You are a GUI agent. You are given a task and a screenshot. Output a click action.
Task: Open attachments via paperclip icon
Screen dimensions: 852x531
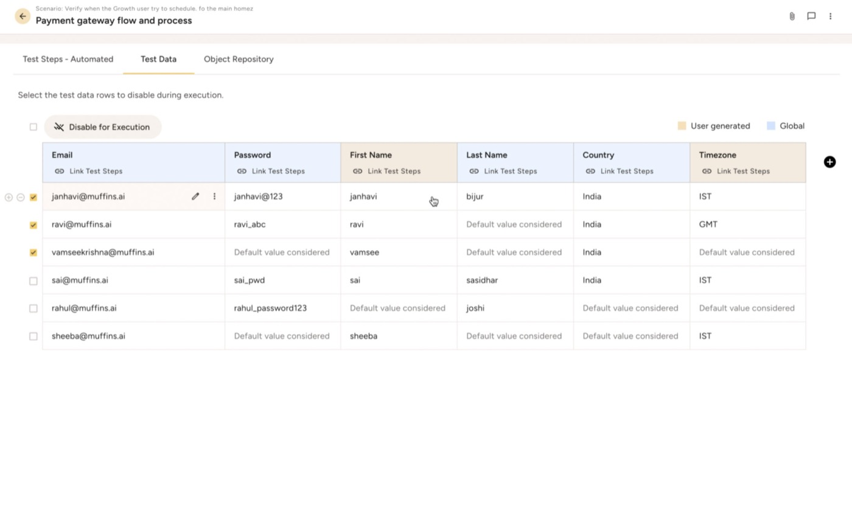pos(792,16)
